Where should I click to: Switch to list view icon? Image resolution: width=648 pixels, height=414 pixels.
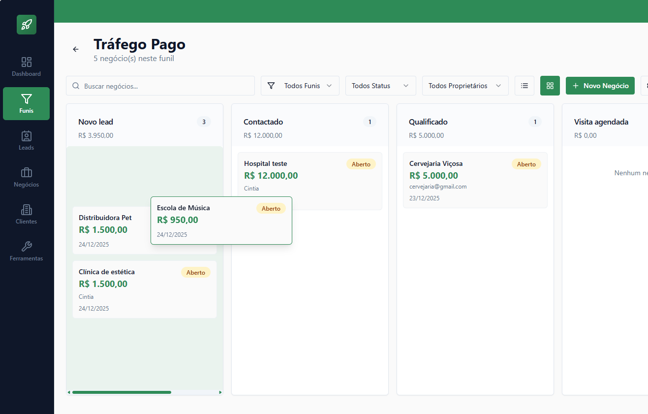(525, 86)
